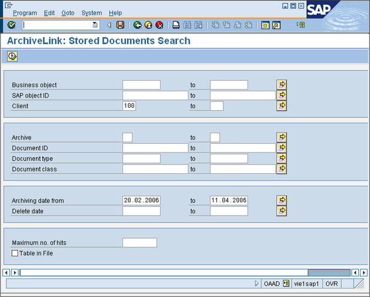Click the Maximum no. of hits field
This screenshot has width=370, height=297.
[x=139, y=242]
